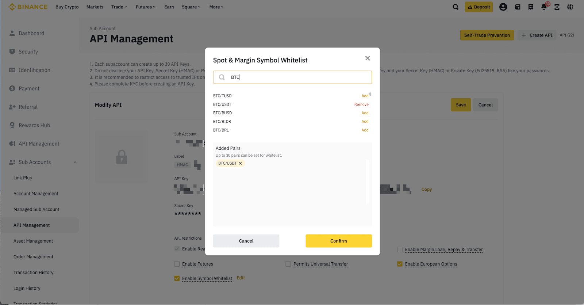Viewport: 584px width, 305px height.
Task: Uncheck Enable Symbol Whitelist
Action: tap(177, 278)
